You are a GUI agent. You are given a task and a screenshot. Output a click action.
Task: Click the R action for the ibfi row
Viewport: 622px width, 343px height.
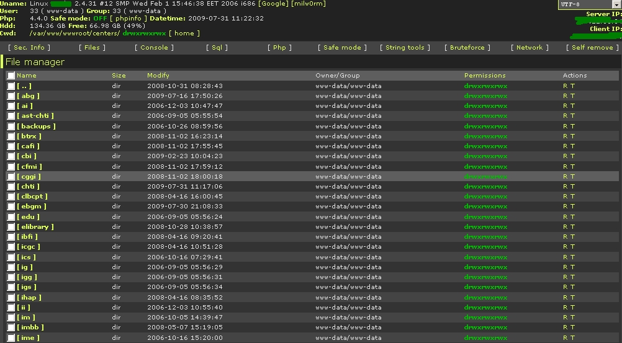565,237
